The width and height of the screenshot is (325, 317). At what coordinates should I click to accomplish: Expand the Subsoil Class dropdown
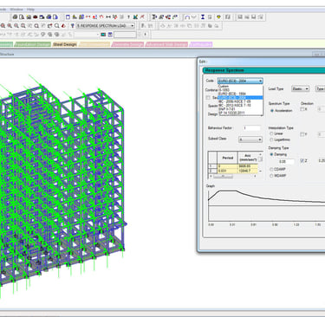point(250,139)
